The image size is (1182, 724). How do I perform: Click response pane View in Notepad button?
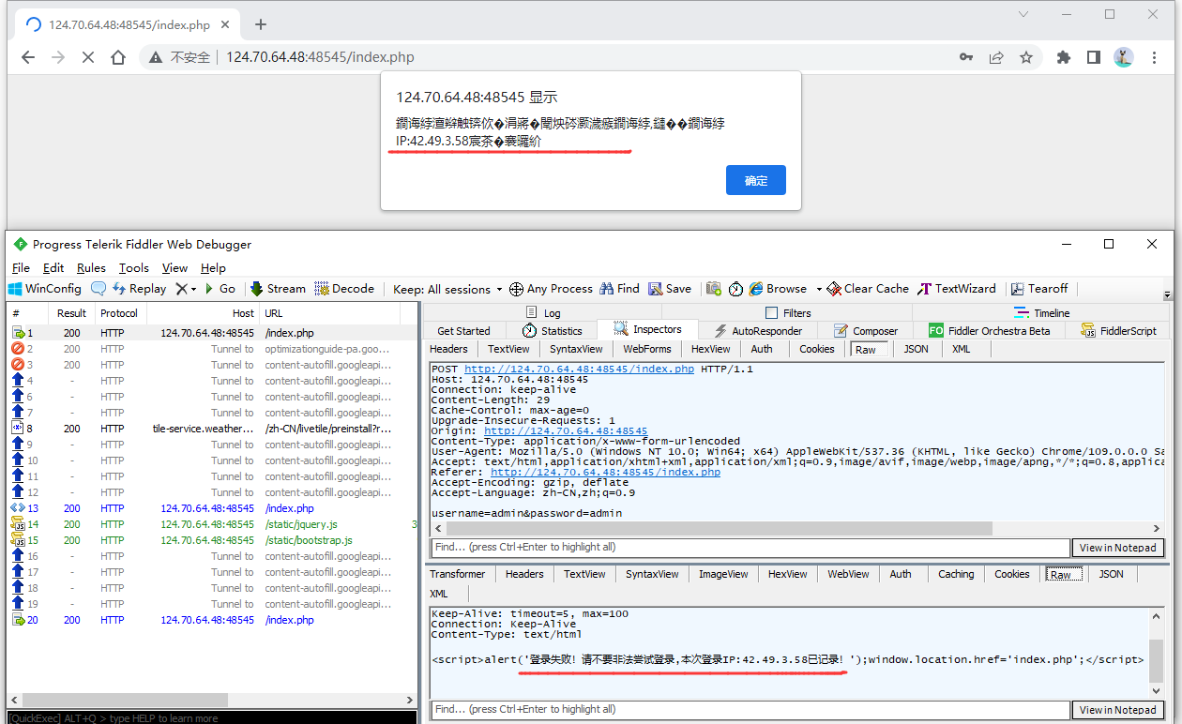[x=1117, y=710]
